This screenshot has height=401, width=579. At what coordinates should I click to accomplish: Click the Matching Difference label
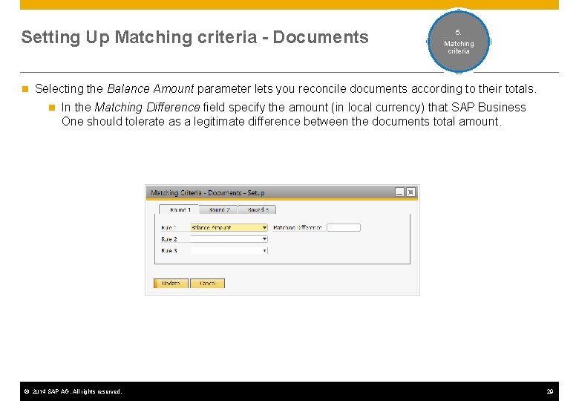(x=298, y=227)
